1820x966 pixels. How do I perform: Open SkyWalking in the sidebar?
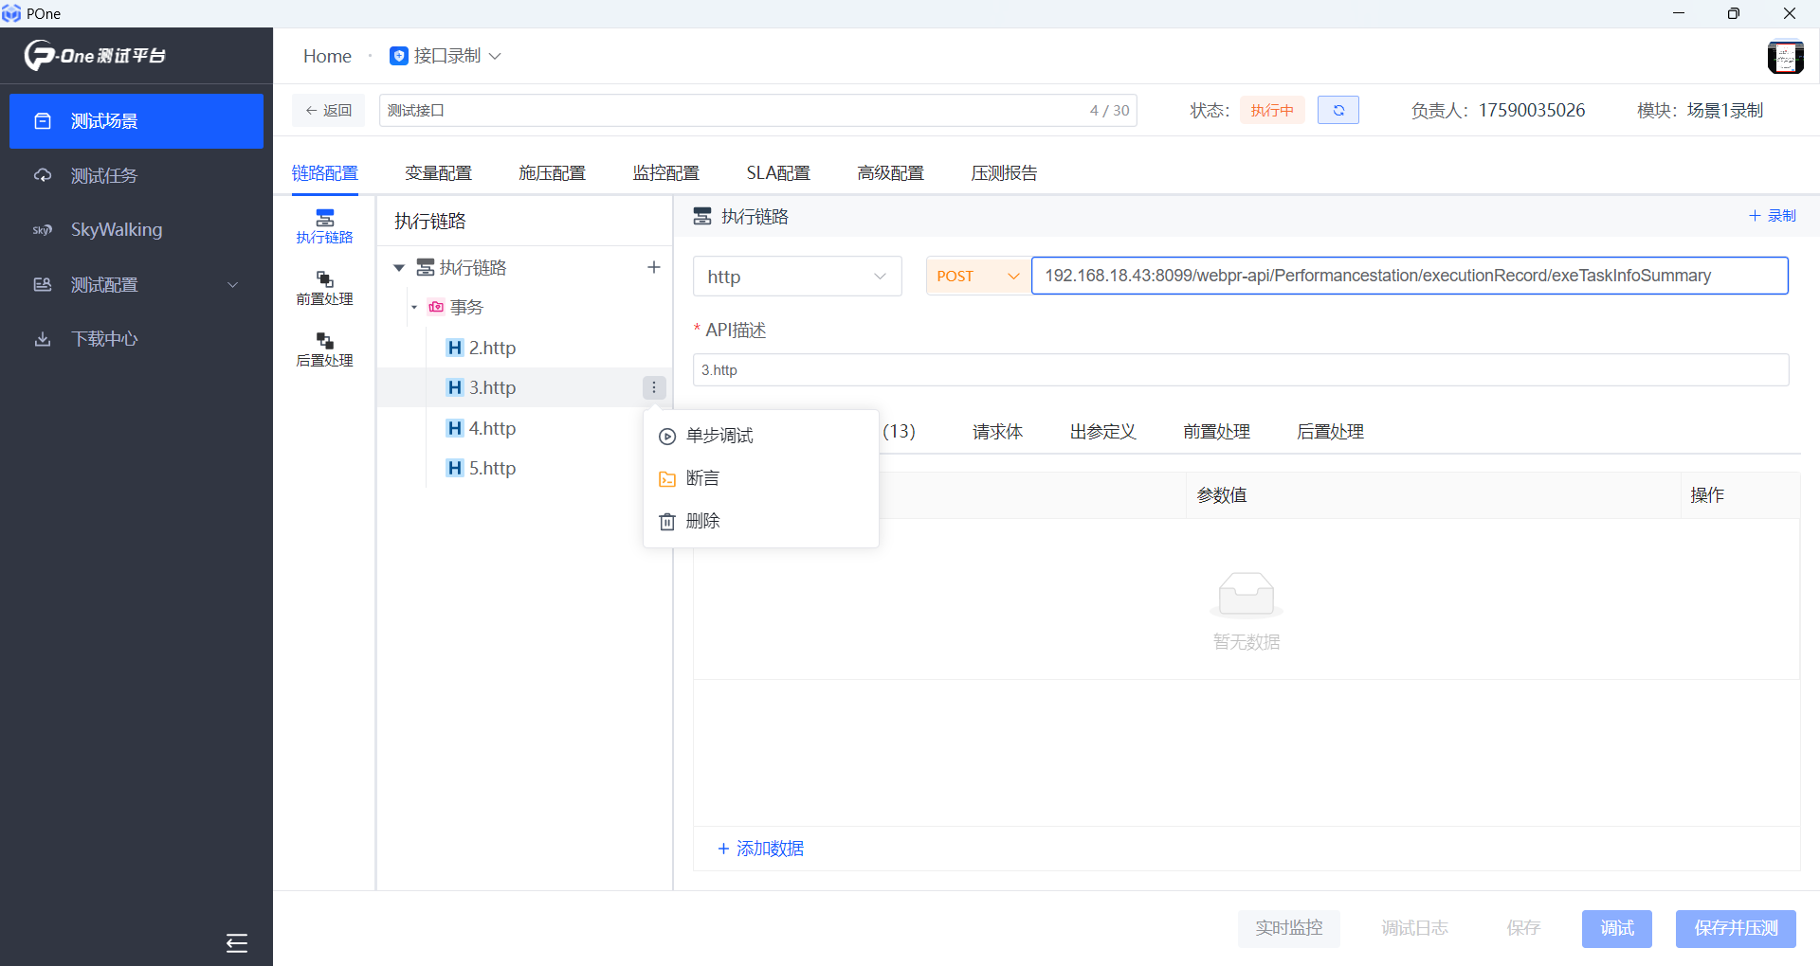pos(116,230)
